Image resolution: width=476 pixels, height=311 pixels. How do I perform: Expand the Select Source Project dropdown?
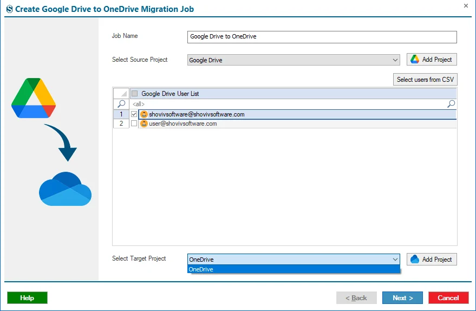395,60
